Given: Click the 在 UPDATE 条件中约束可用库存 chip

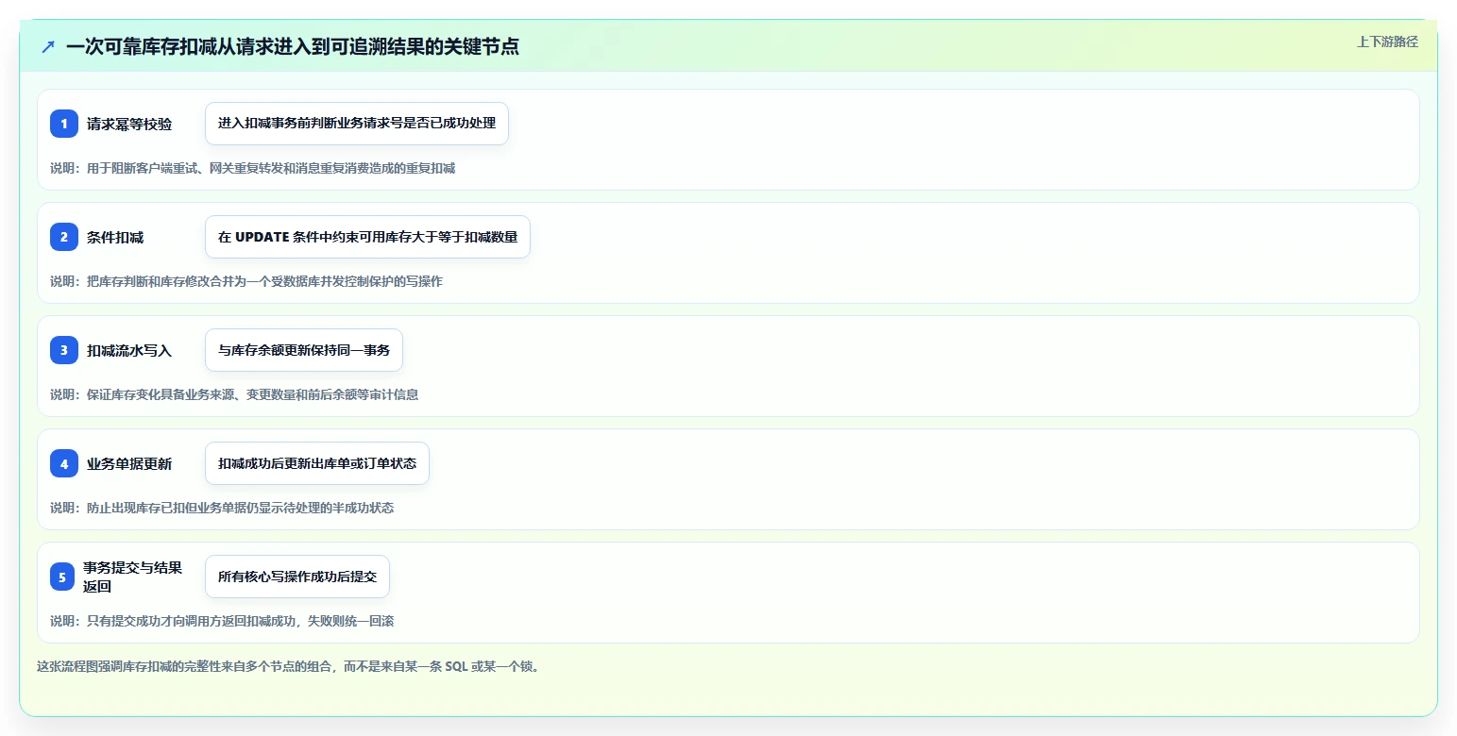Looking at the screenshot, I should (x=367, y=237).
